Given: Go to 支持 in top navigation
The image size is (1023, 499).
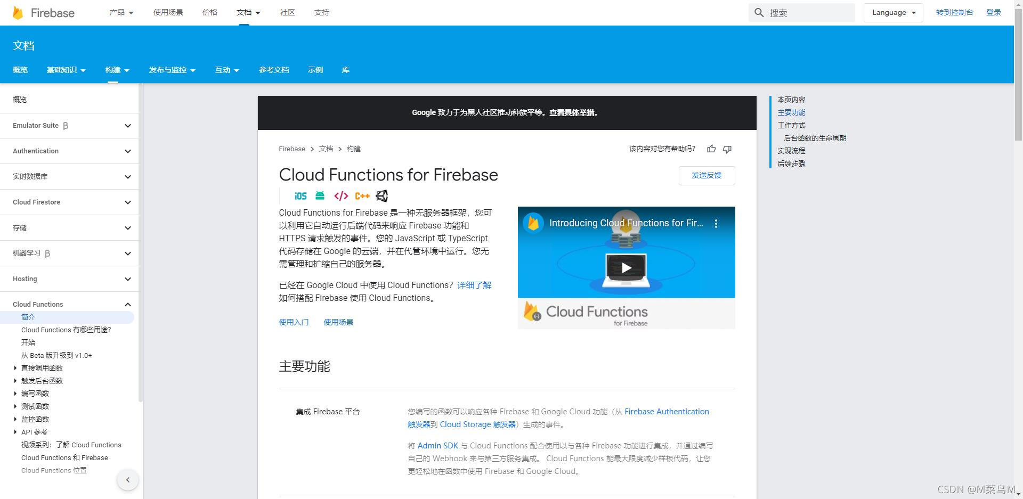Looking at the screenshot, I should pos(322,12).
